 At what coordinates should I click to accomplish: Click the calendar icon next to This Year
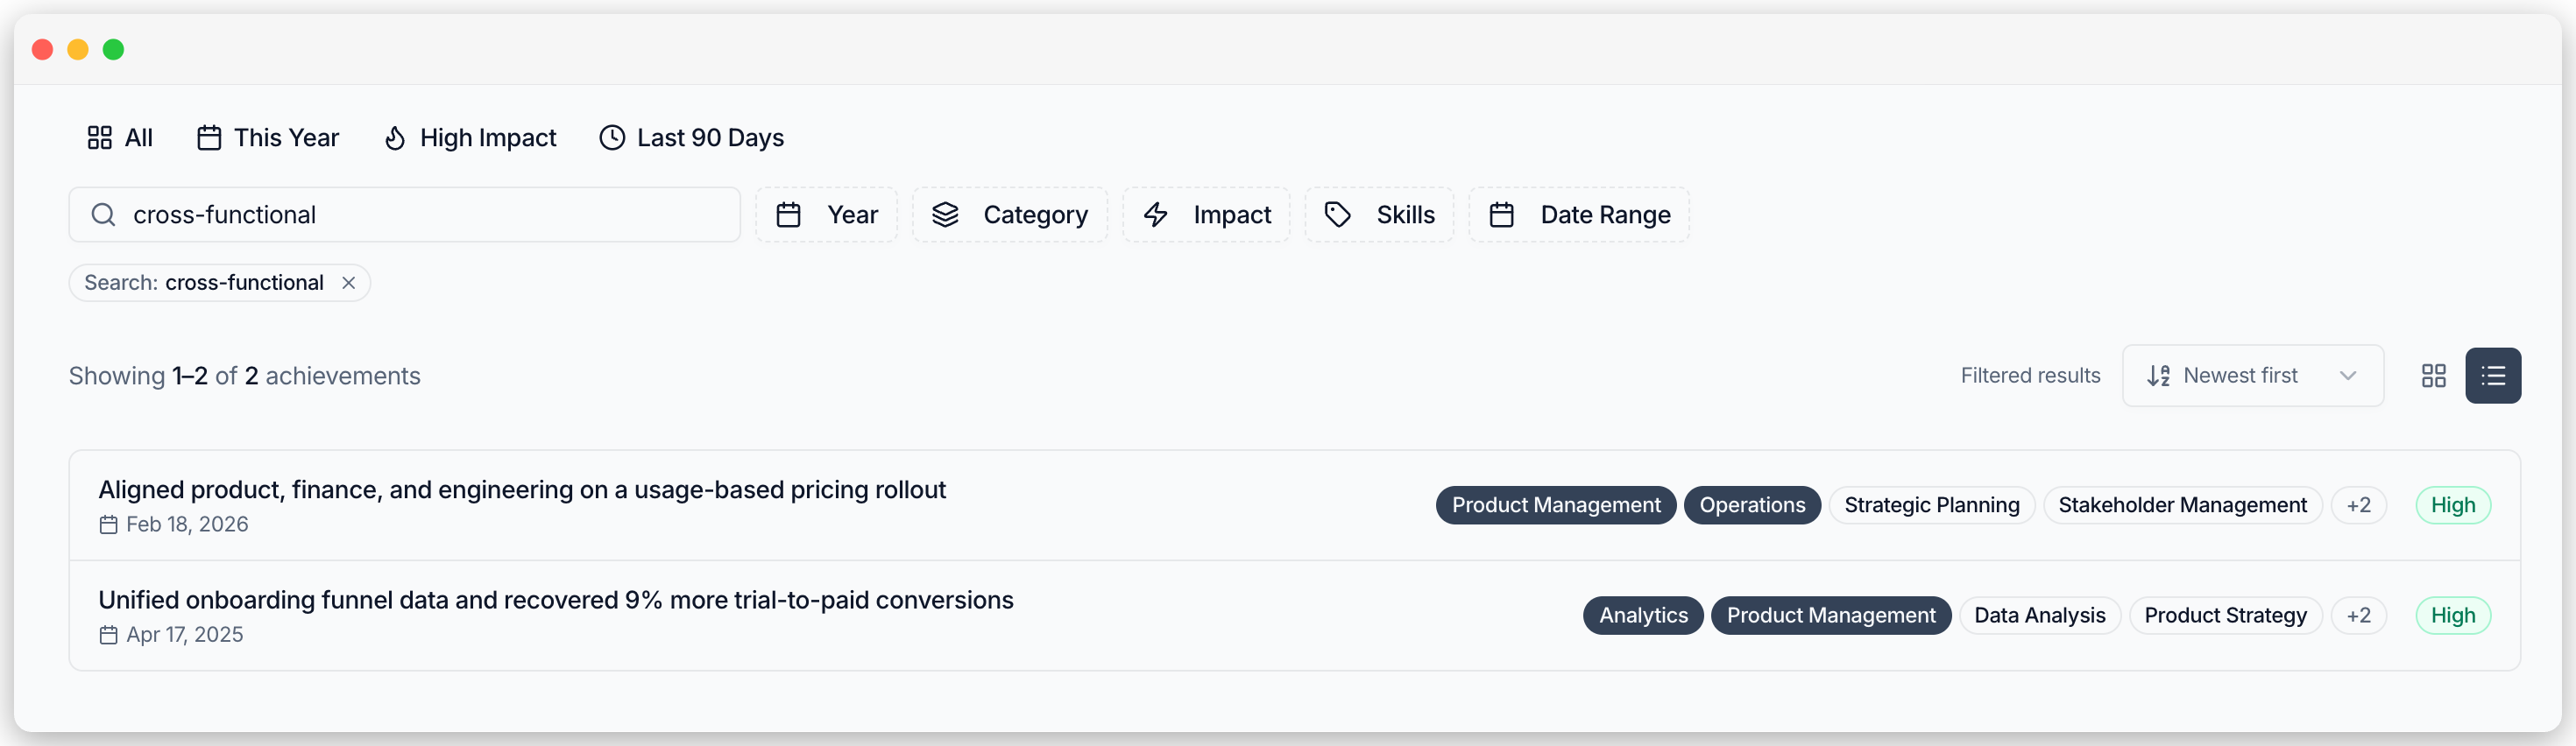[208, 137]
